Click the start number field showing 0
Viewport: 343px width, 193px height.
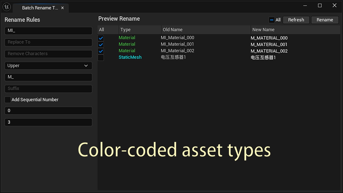coord(48,111)
